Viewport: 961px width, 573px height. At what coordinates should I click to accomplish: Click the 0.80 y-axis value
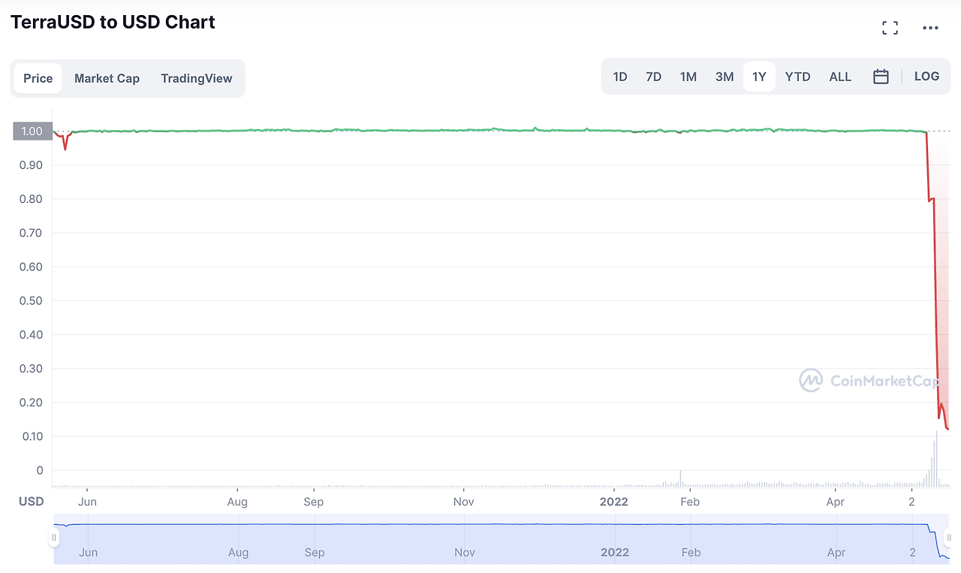[32, 199]
